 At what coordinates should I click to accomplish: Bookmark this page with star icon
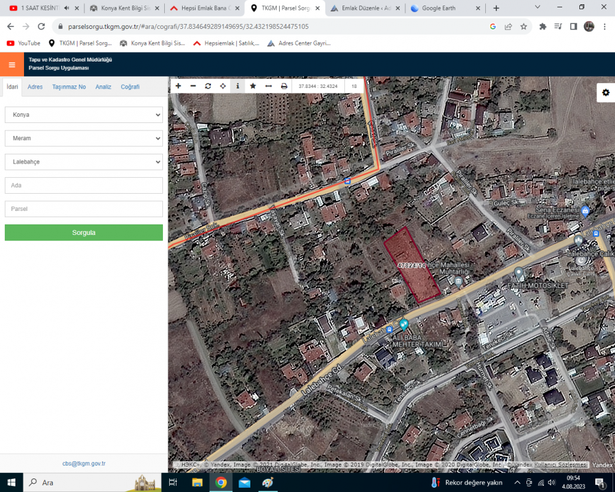(523, 26)
